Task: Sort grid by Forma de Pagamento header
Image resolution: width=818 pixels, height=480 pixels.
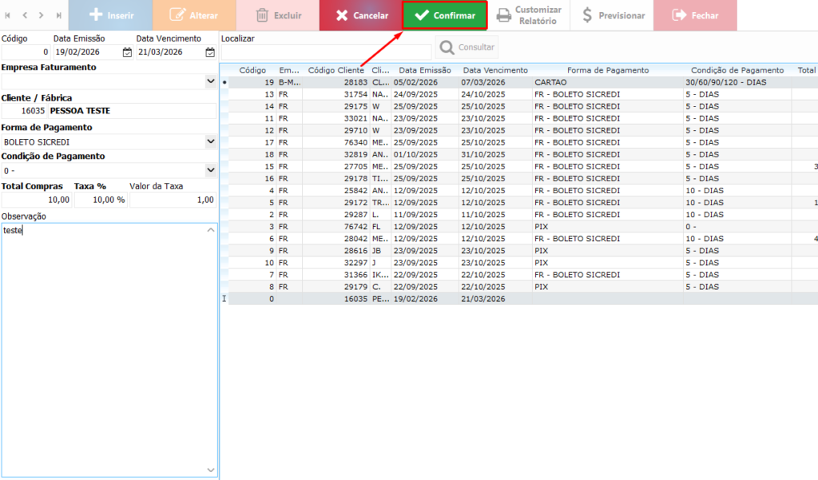Action: (x=608, y=70)
